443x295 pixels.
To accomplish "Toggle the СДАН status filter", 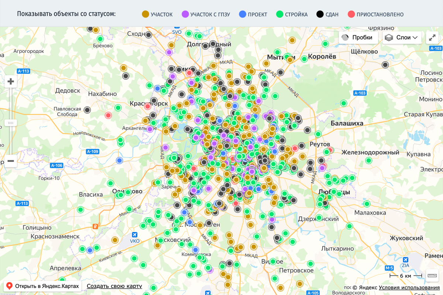I will pos(327,14).
